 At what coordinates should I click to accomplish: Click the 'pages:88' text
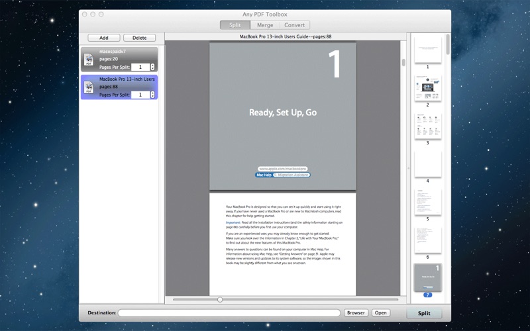point(109,87)
